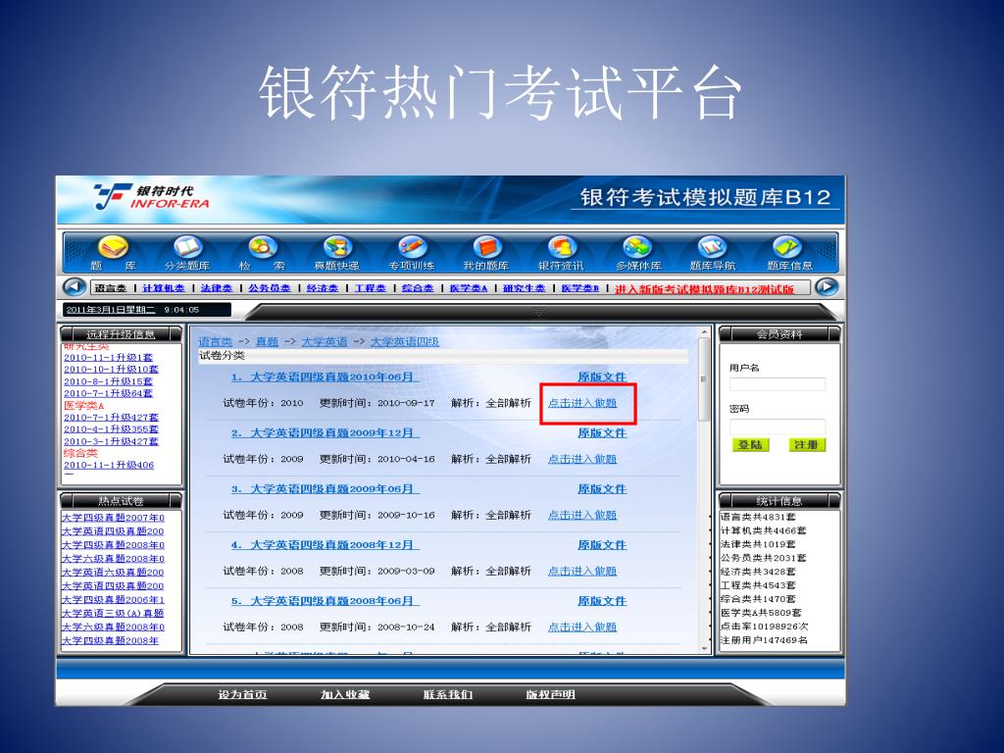Open the red 进入新版考试模拟题库B12测试版 link

pos(704,289)
